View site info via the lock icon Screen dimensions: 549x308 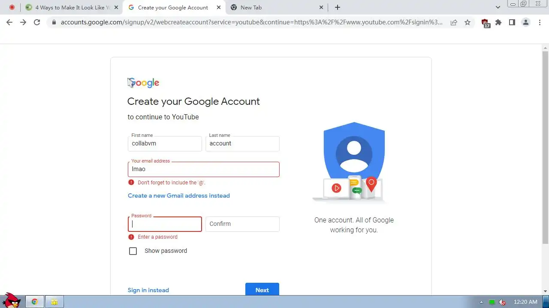click(x=54, y=22)
